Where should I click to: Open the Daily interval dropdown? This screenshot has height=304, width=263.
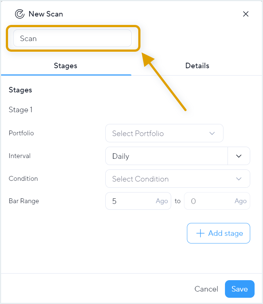(178, 156)
